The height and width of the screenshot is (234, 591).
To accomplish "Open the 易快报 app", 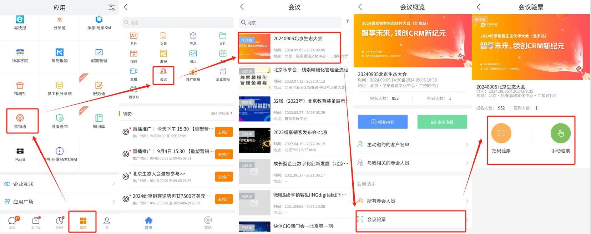I will [20, 22].
